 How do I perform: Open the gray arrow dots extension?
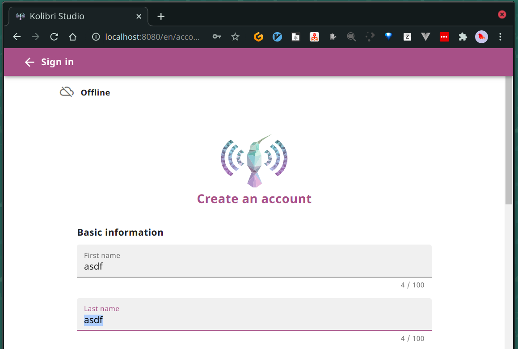pos(370,37)
